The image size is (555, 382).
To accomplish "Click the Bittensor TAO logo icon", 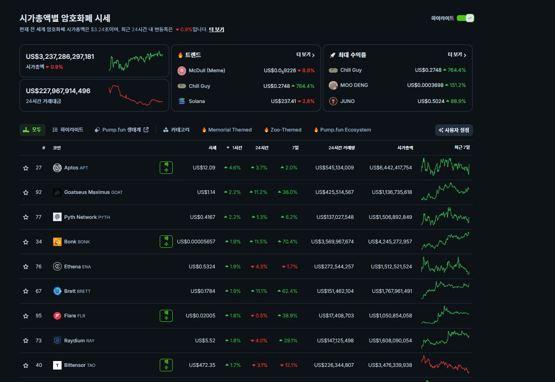I will (57, 365).
